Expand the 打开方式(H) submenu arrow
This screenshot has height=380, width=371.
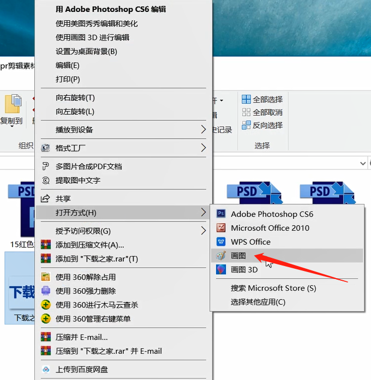(x=203, y=213)
